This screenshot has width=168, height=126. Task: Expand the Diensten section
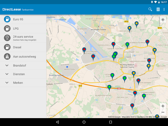point(23,74)
